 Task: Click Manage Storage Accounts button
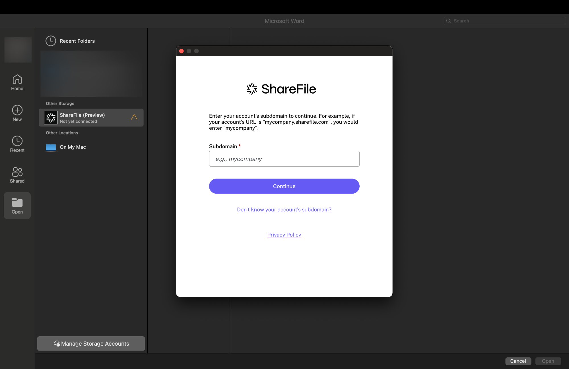coord(91,343)
